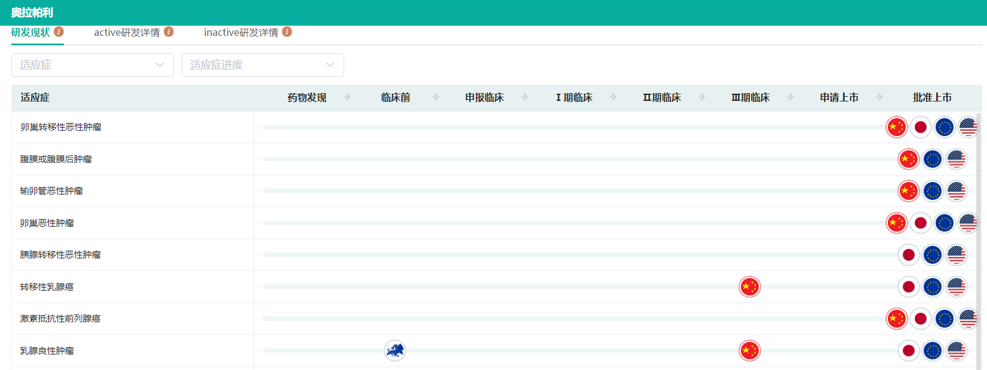Screen dimensions: 987x370
Task: Click China flag in 激素抵抗性前列腺癌 row
Action: 897,319
